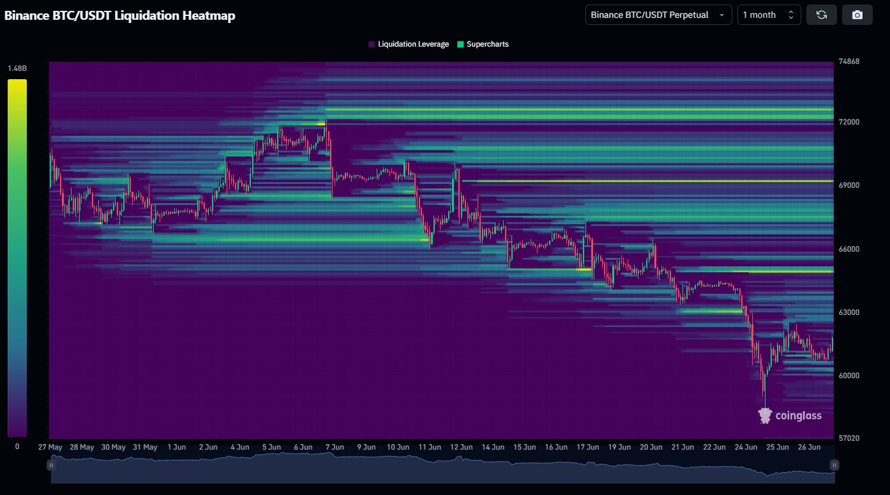Click the purple Liquidation Leverage legend swatch

click(x=372, y=44)
